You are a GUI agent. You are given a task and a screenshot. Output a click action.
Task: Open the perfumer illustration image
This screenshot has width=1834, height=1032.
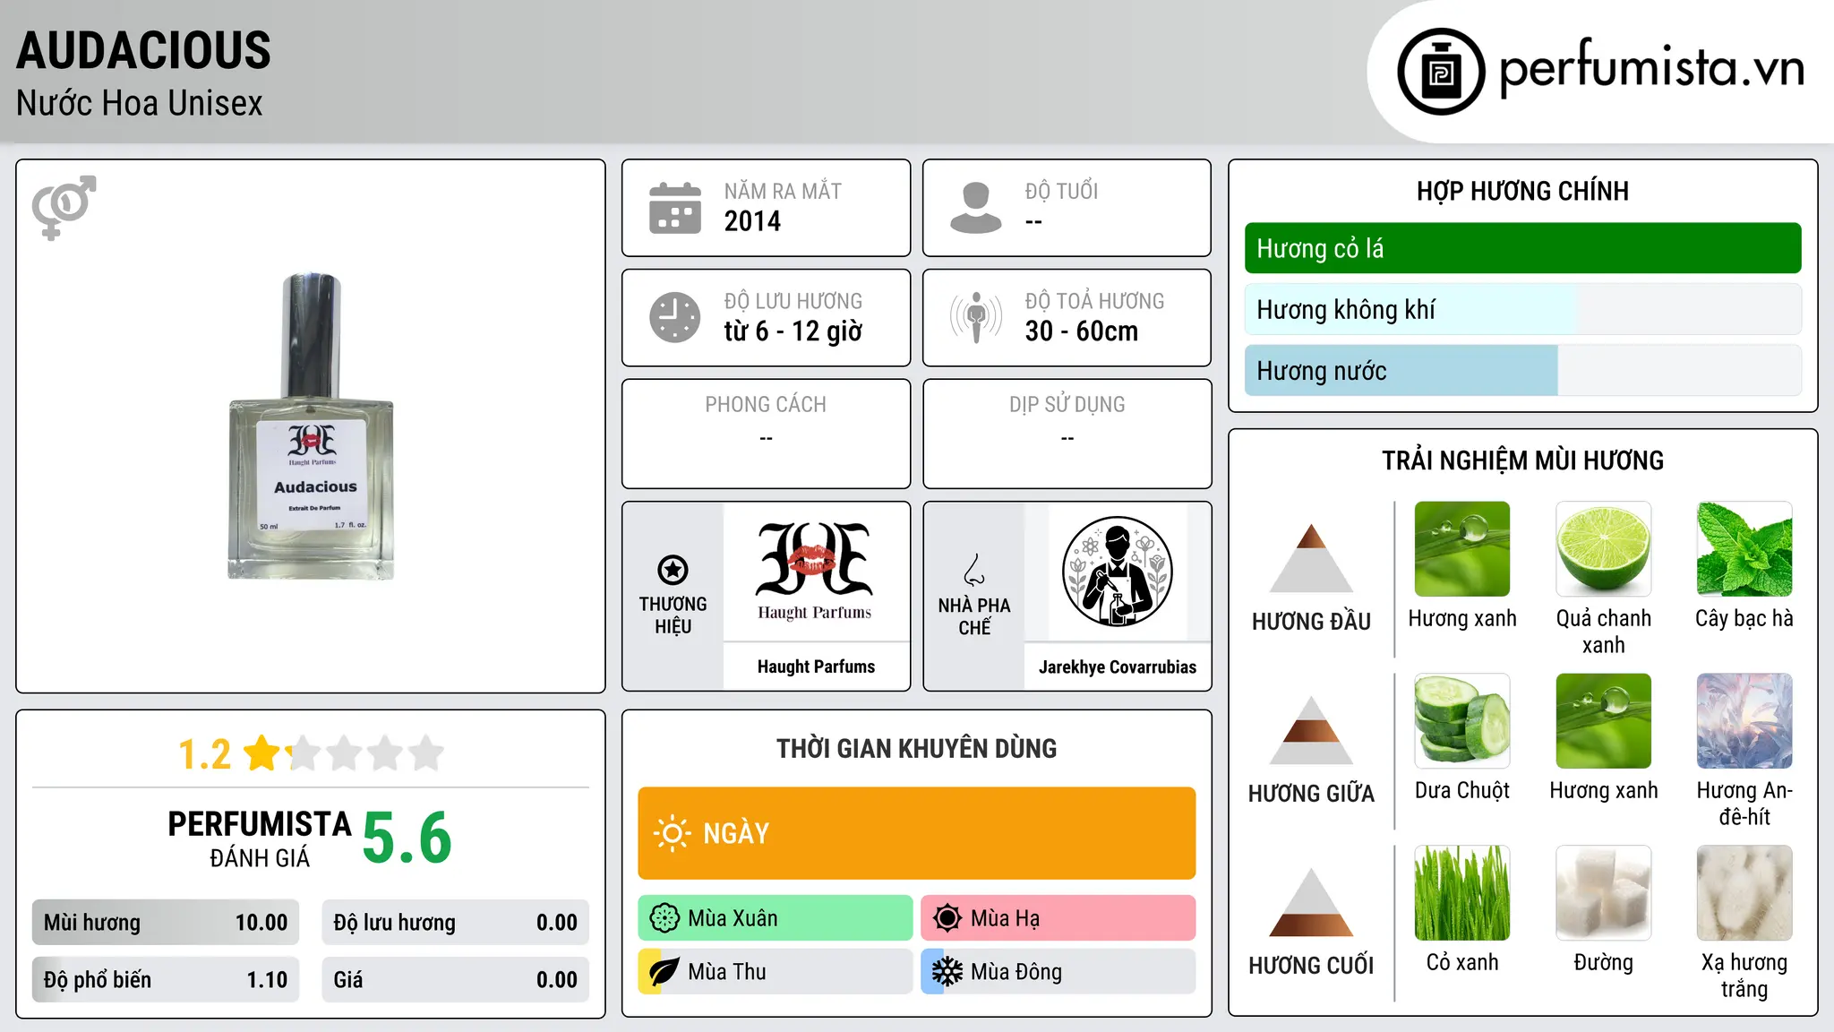click(1117, 572)
